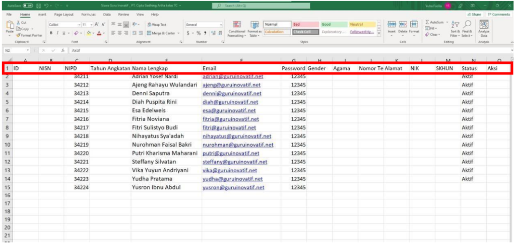
Task: Toggle Underline formatting
Action: click(63, 33)
